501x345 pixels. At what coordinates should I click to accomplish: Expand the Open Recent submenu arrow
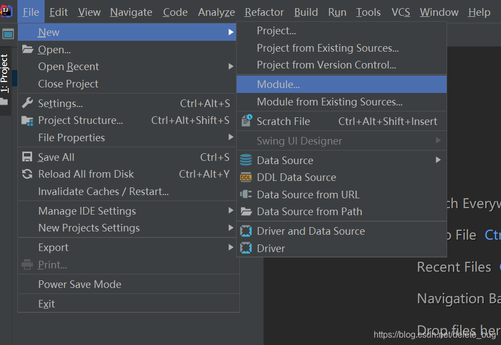coord(231,67)
